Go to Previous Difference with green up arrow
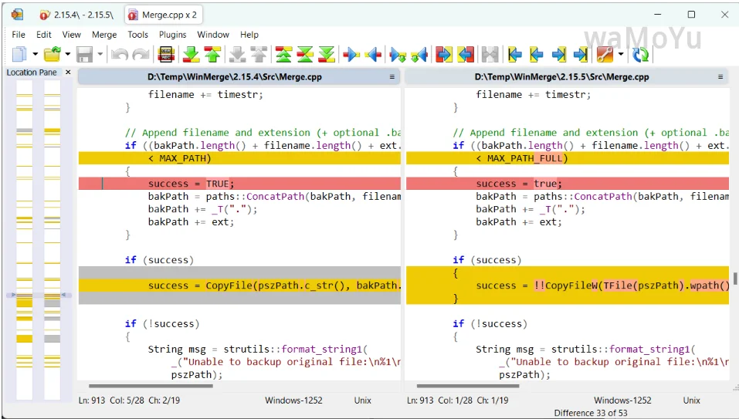The width and height of the screenshot is (739, 419). (212, 55)
